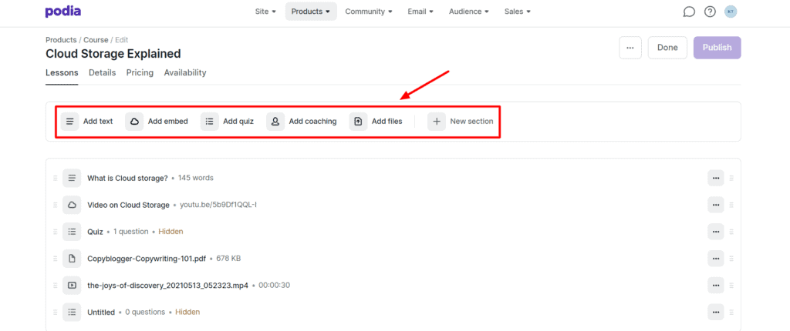Click the Add text icon

(x=70, y=122)
